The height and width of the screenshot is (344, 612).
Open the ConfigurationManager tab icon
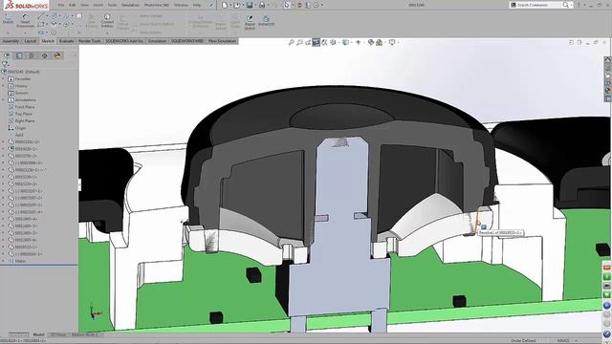[x=32, y=55]
